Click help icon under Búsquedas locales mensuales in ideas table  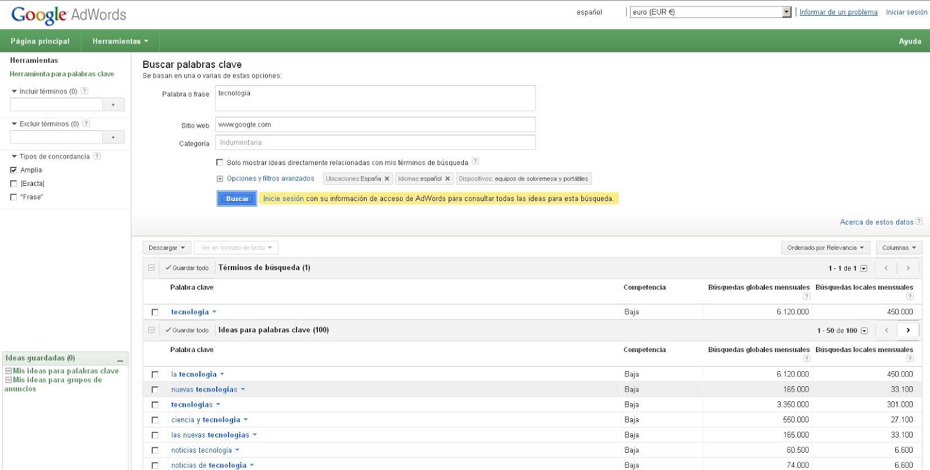point(910,358)
